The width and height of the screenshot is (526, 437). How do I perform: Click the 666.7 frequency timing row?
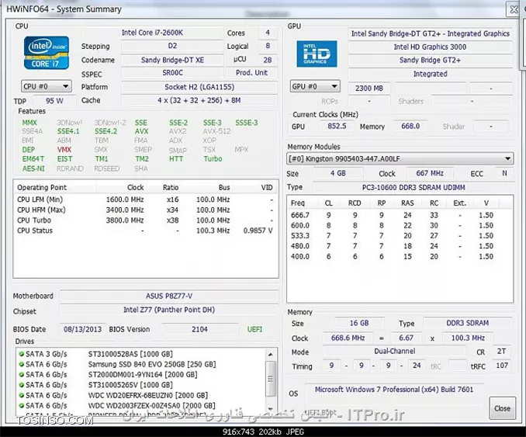(400, 215)
